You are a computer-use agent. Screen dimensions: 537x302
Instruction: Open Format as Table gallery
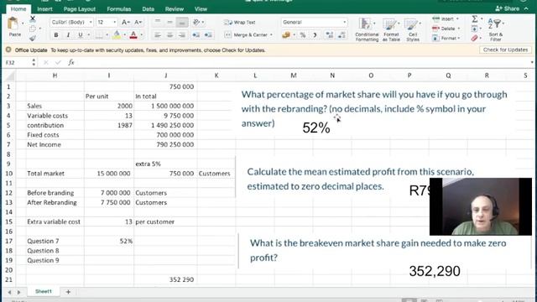[x=391, y=30]
